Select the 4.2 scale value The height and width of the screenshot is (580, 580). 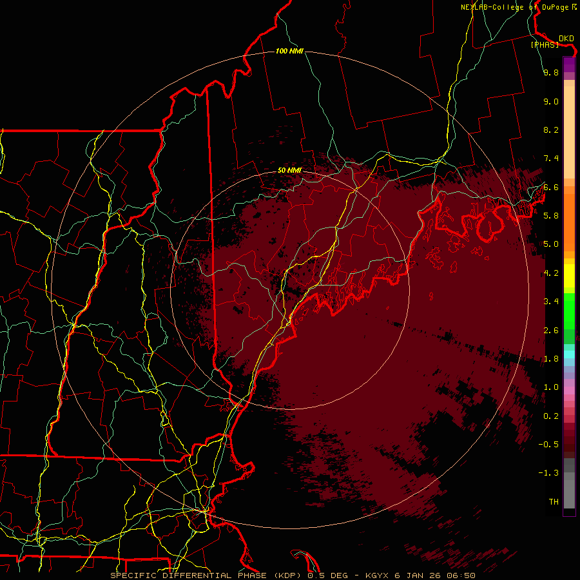point(551,273)
